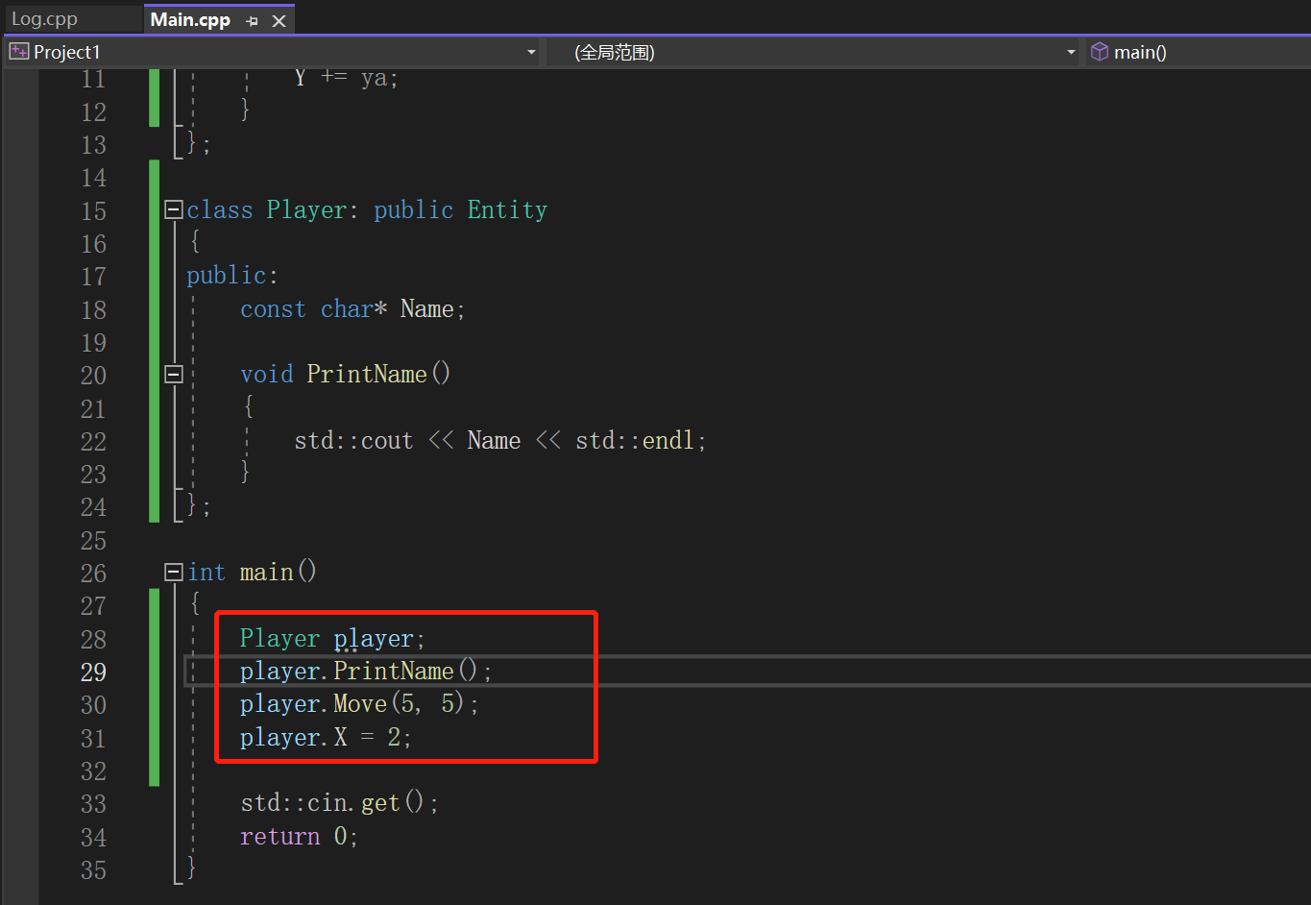Screen dimensions: 1311x905
Task: Pin the Main.cpp tab
Action: 252,20
